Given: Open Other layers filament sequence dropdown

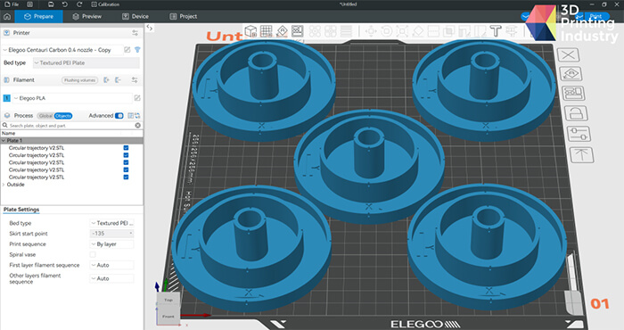Looking at the screenshot, I should pos(111,278).
